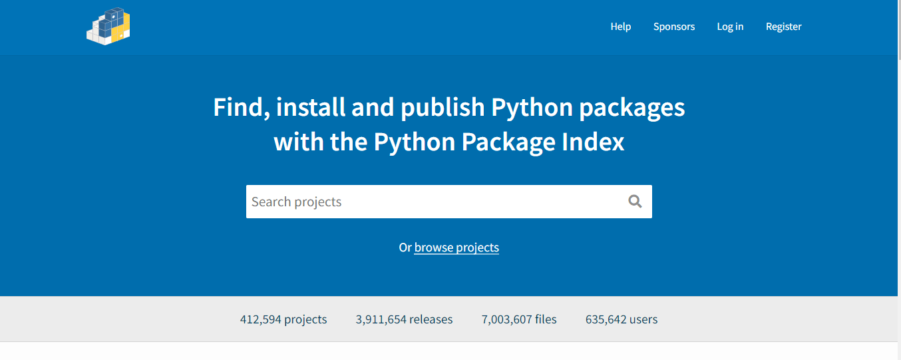This screenshot has width=901, height=360.
Task: Click the blue blocks in the PyPI logo
Action: pos(108,21)
